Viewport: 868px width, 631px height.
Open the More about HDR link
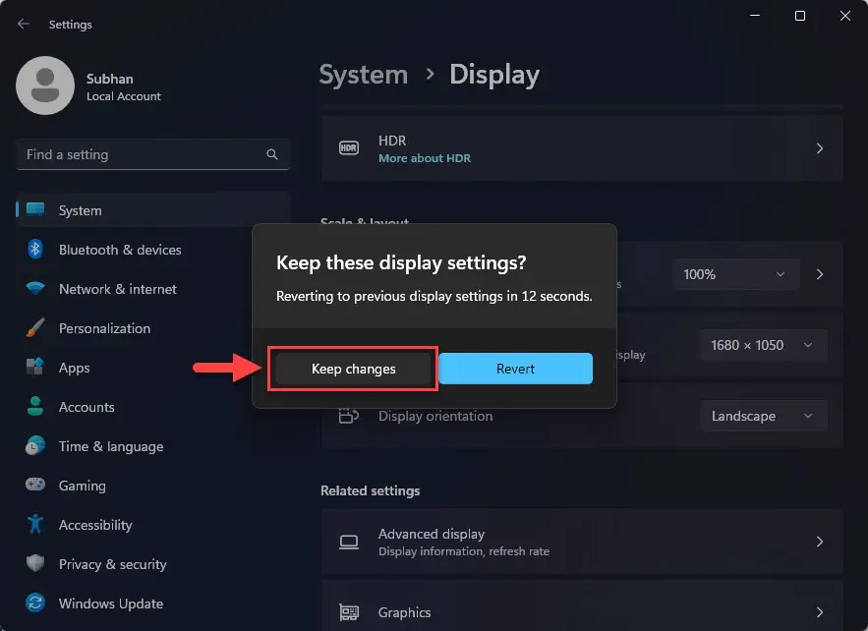425,158
